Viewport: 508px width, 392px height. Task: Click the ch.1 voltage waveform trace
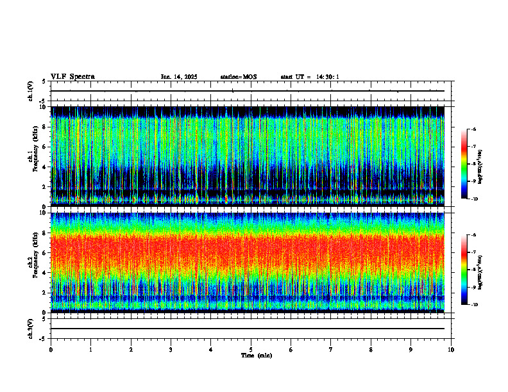click(248, 91)
